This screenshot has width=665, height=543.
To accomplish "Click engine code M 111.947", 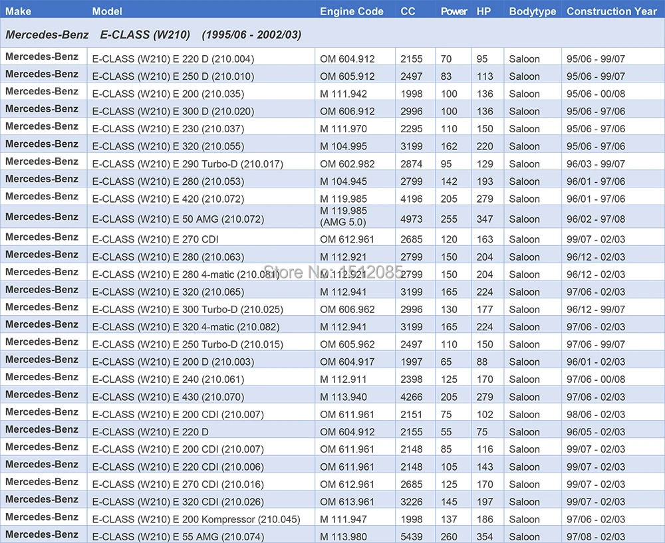I will pos(344,519).
